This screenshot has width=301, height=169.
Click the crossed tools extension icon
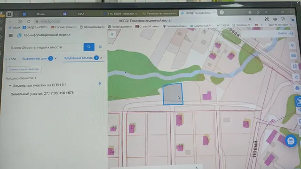[x=267, y=19]
